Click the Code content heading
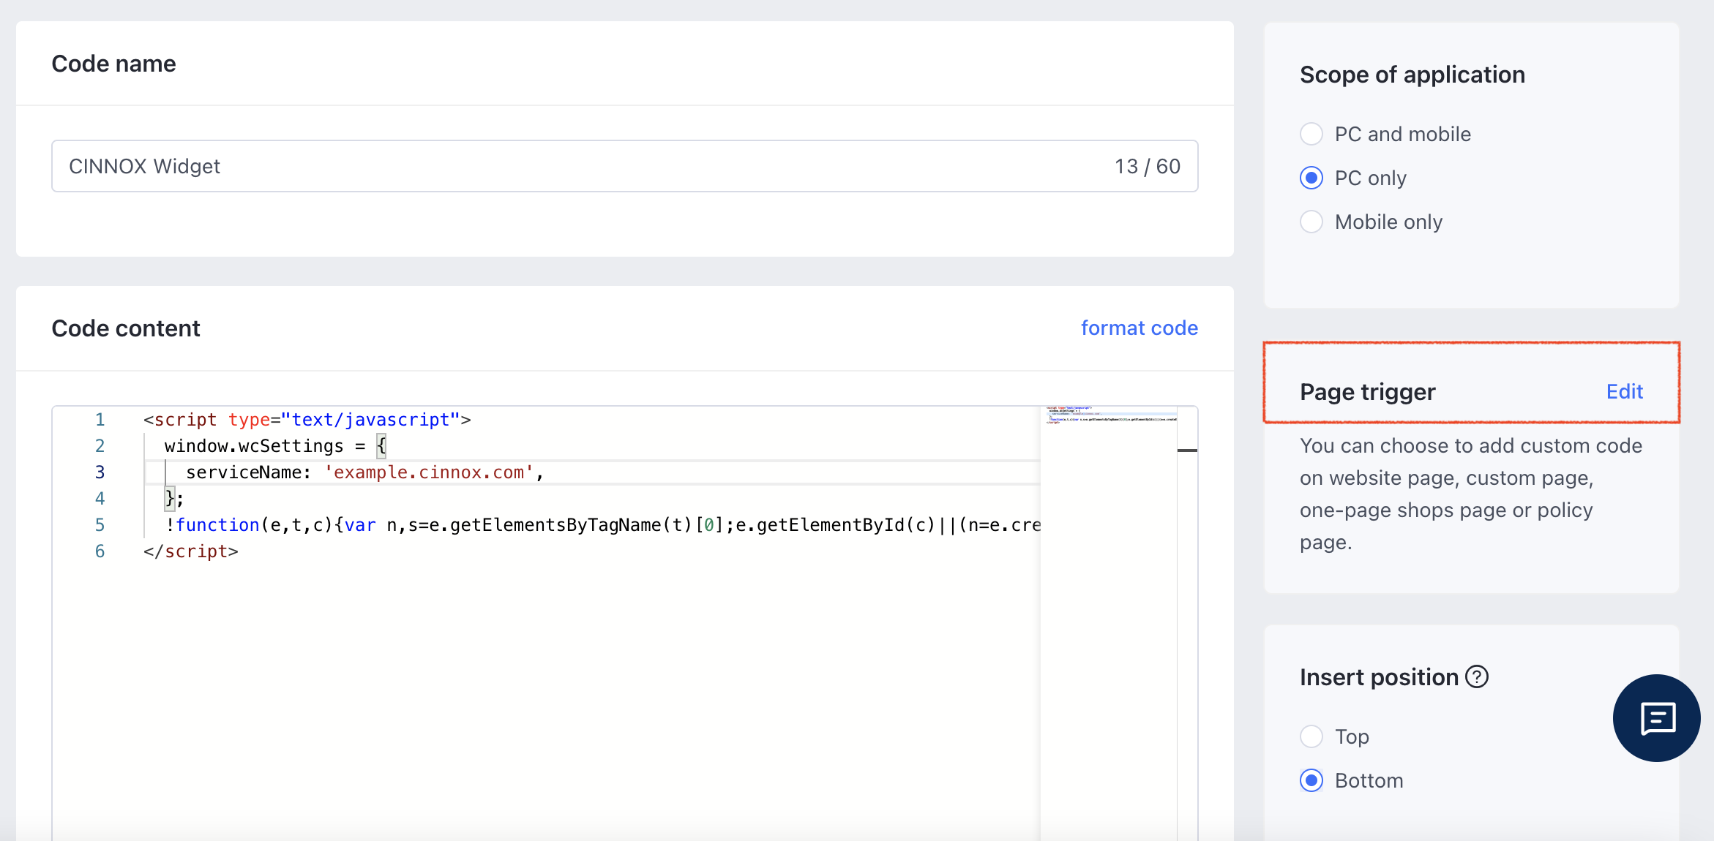 point(126,328)
